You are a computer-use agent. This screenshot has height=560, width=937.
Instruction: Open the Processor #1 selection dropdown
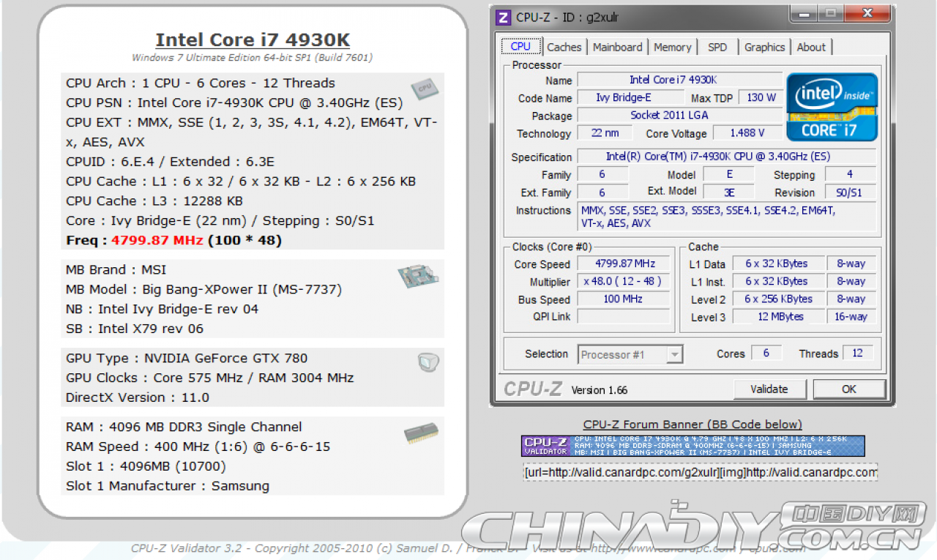click(630, 355)
